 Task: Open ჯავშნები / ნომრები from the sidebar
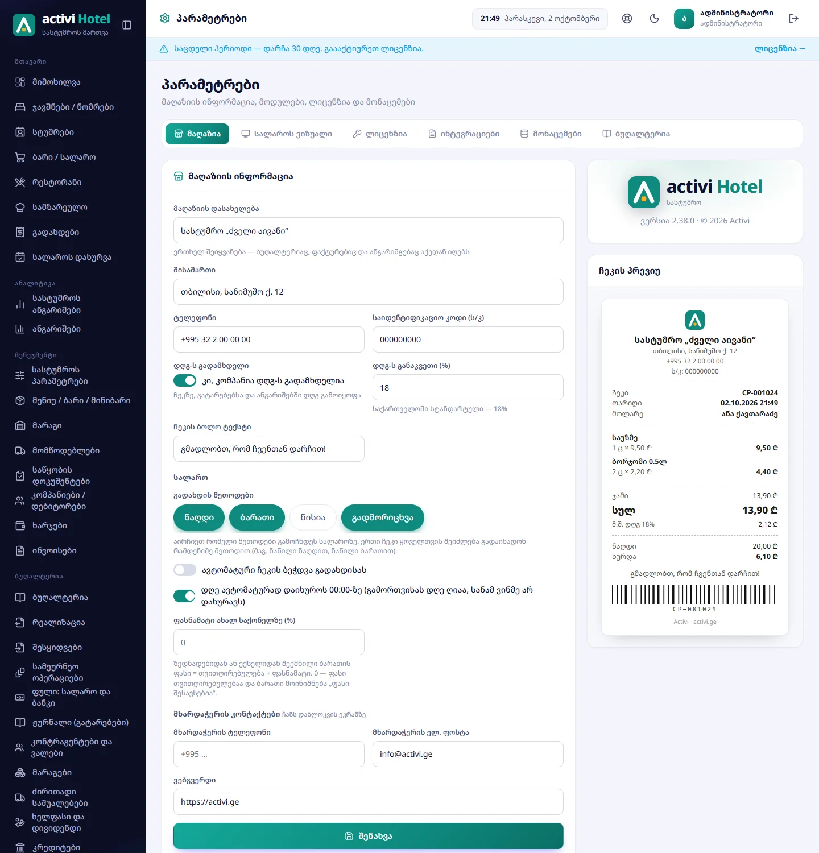point(73,107)
